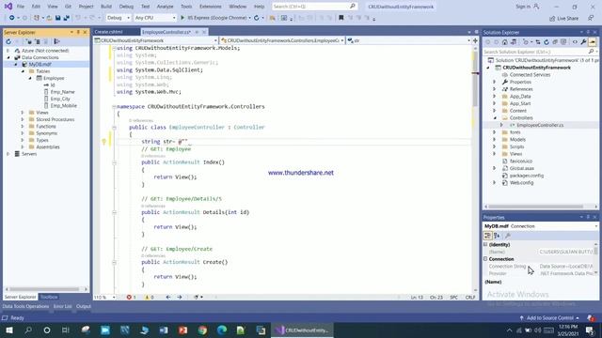The width and height of the screenshot is (602, 338).
Task: Click the browser refresh icon in toolbar
Action: 257,18
